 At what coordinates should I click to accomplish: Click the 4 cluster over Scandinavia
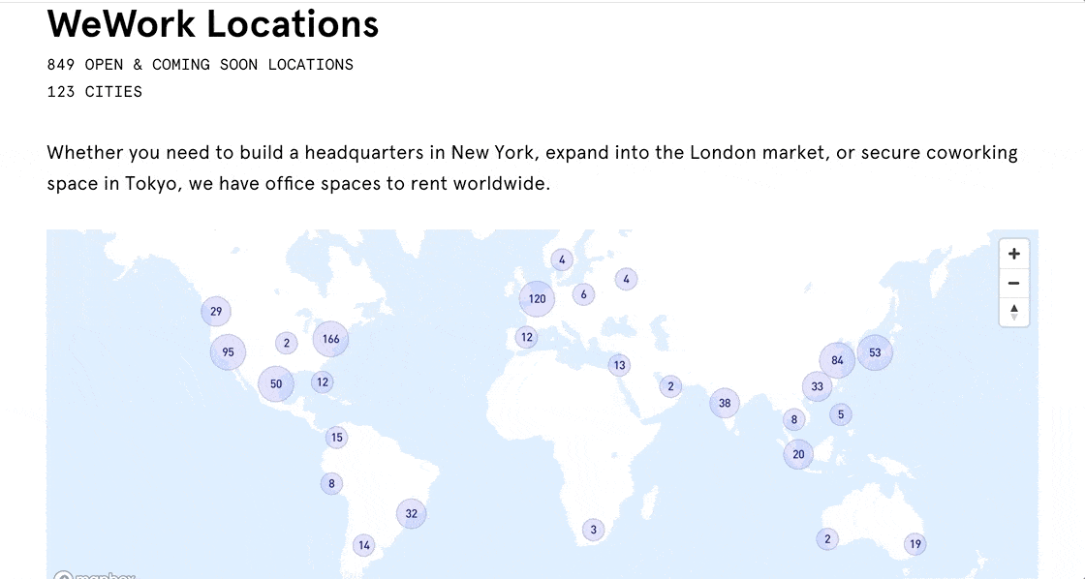pyautogui.click(x=562, y=260)
